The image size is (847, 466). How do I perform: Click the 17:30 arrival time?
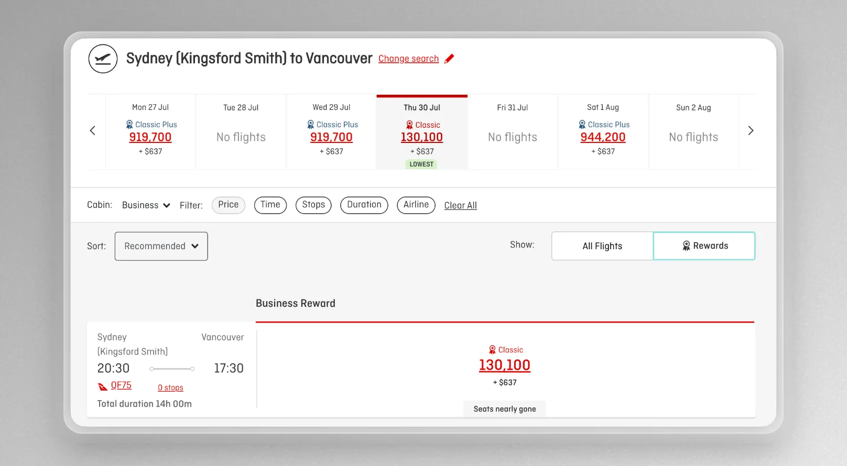[x=229, y=369]
